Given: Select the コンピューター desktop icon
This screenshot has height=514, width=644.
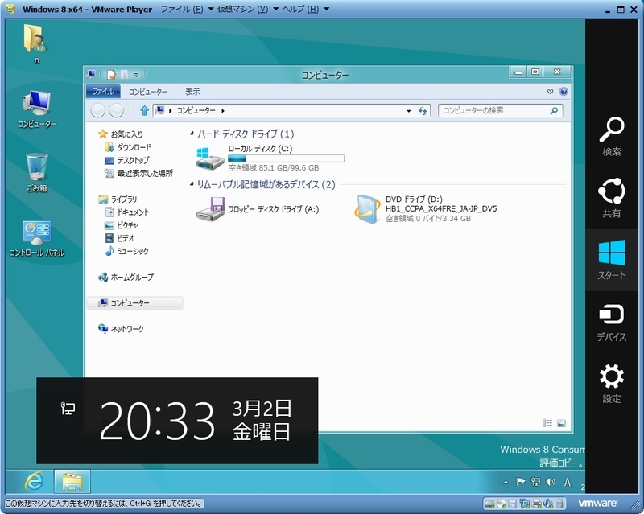Looking at the screenshot, I should coord(36,109).
